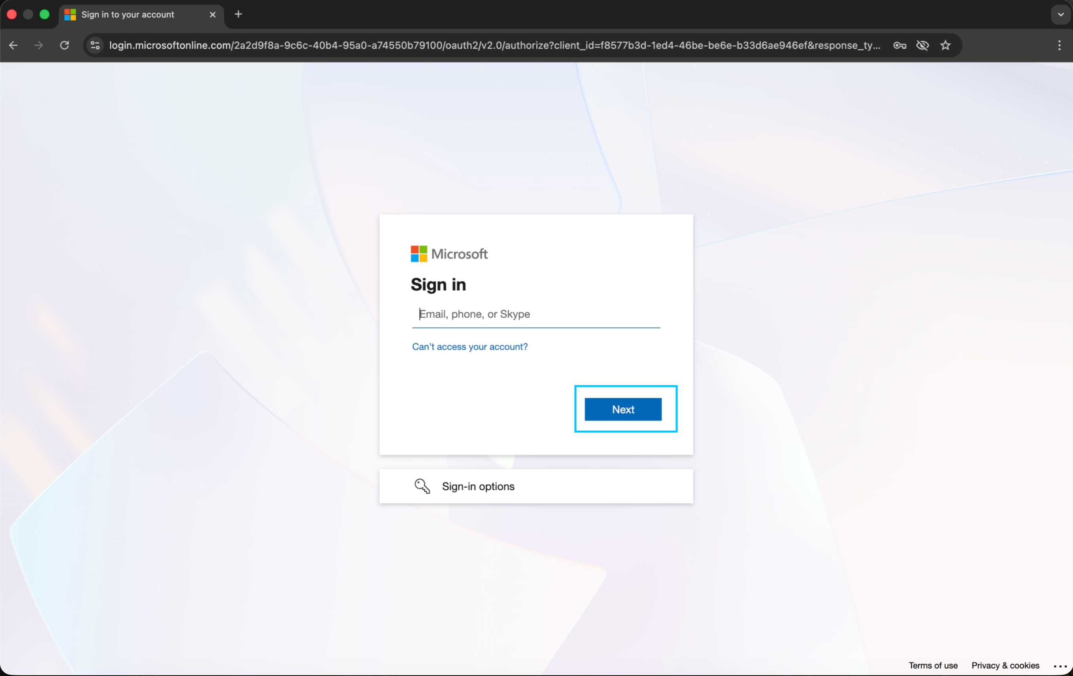Screen dimensions: 1073x676
Task: Open the saved passwords key icon
Action: (899, 45)
